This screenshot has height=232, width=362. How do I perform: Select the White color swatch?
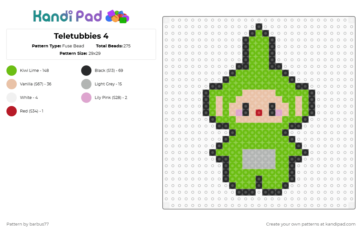click(12, 98)
